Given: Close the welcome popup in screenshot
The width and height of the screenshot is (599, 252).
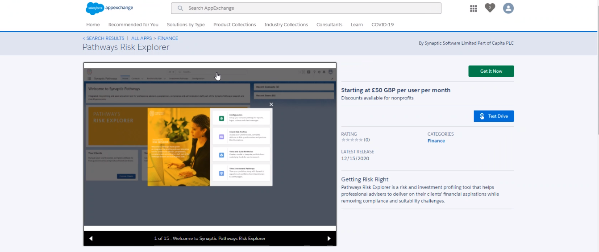Looking at the screenshot, I should [271, 104].
